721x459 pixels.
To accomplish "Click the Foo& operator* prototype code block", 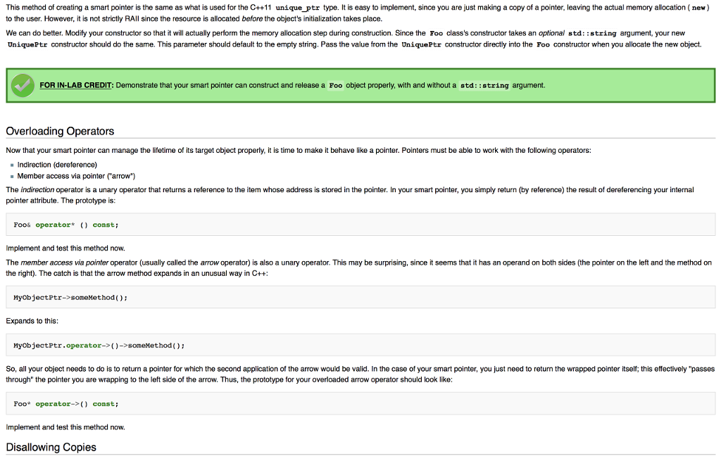I will (66, 225).
